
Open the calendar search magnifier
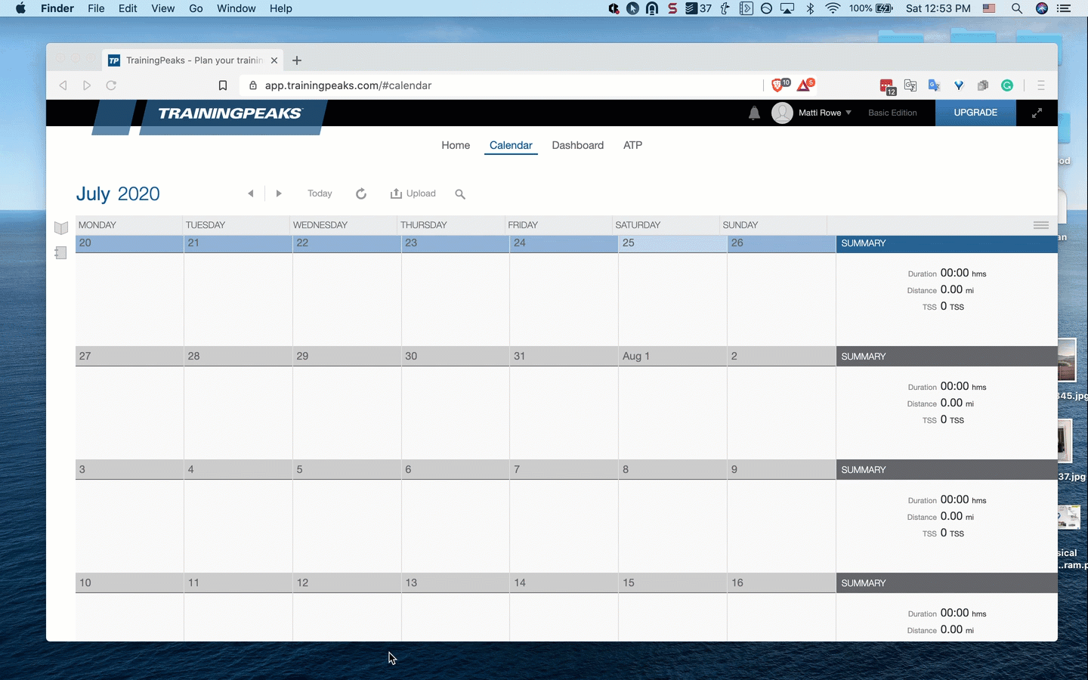tap(460, 194)
